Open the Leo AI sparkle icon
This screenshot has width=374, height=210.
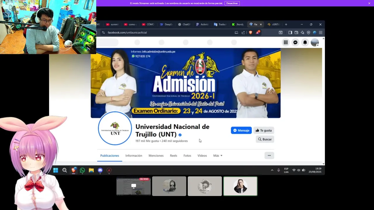(302, 32)
